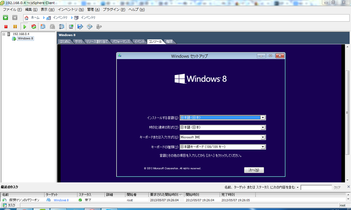Power off the VM with the red stop icon
Image resolution: width=351 pixels, height=210 pixels.
[x=6, y=27]
